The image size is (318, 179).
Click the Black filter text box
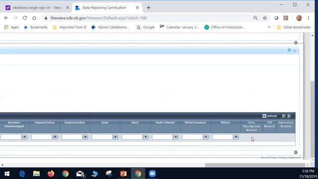click(x=132, y=137)
